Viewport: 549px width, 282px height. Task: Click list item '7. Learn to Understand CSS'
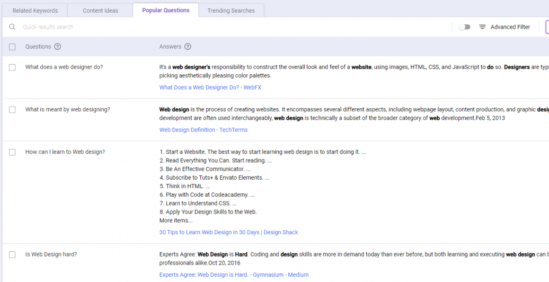pyautogui.click(x=198, y=203)
